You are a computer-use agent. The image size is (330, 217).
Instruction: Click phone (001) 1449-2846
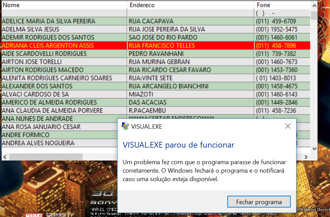point(276,102)
